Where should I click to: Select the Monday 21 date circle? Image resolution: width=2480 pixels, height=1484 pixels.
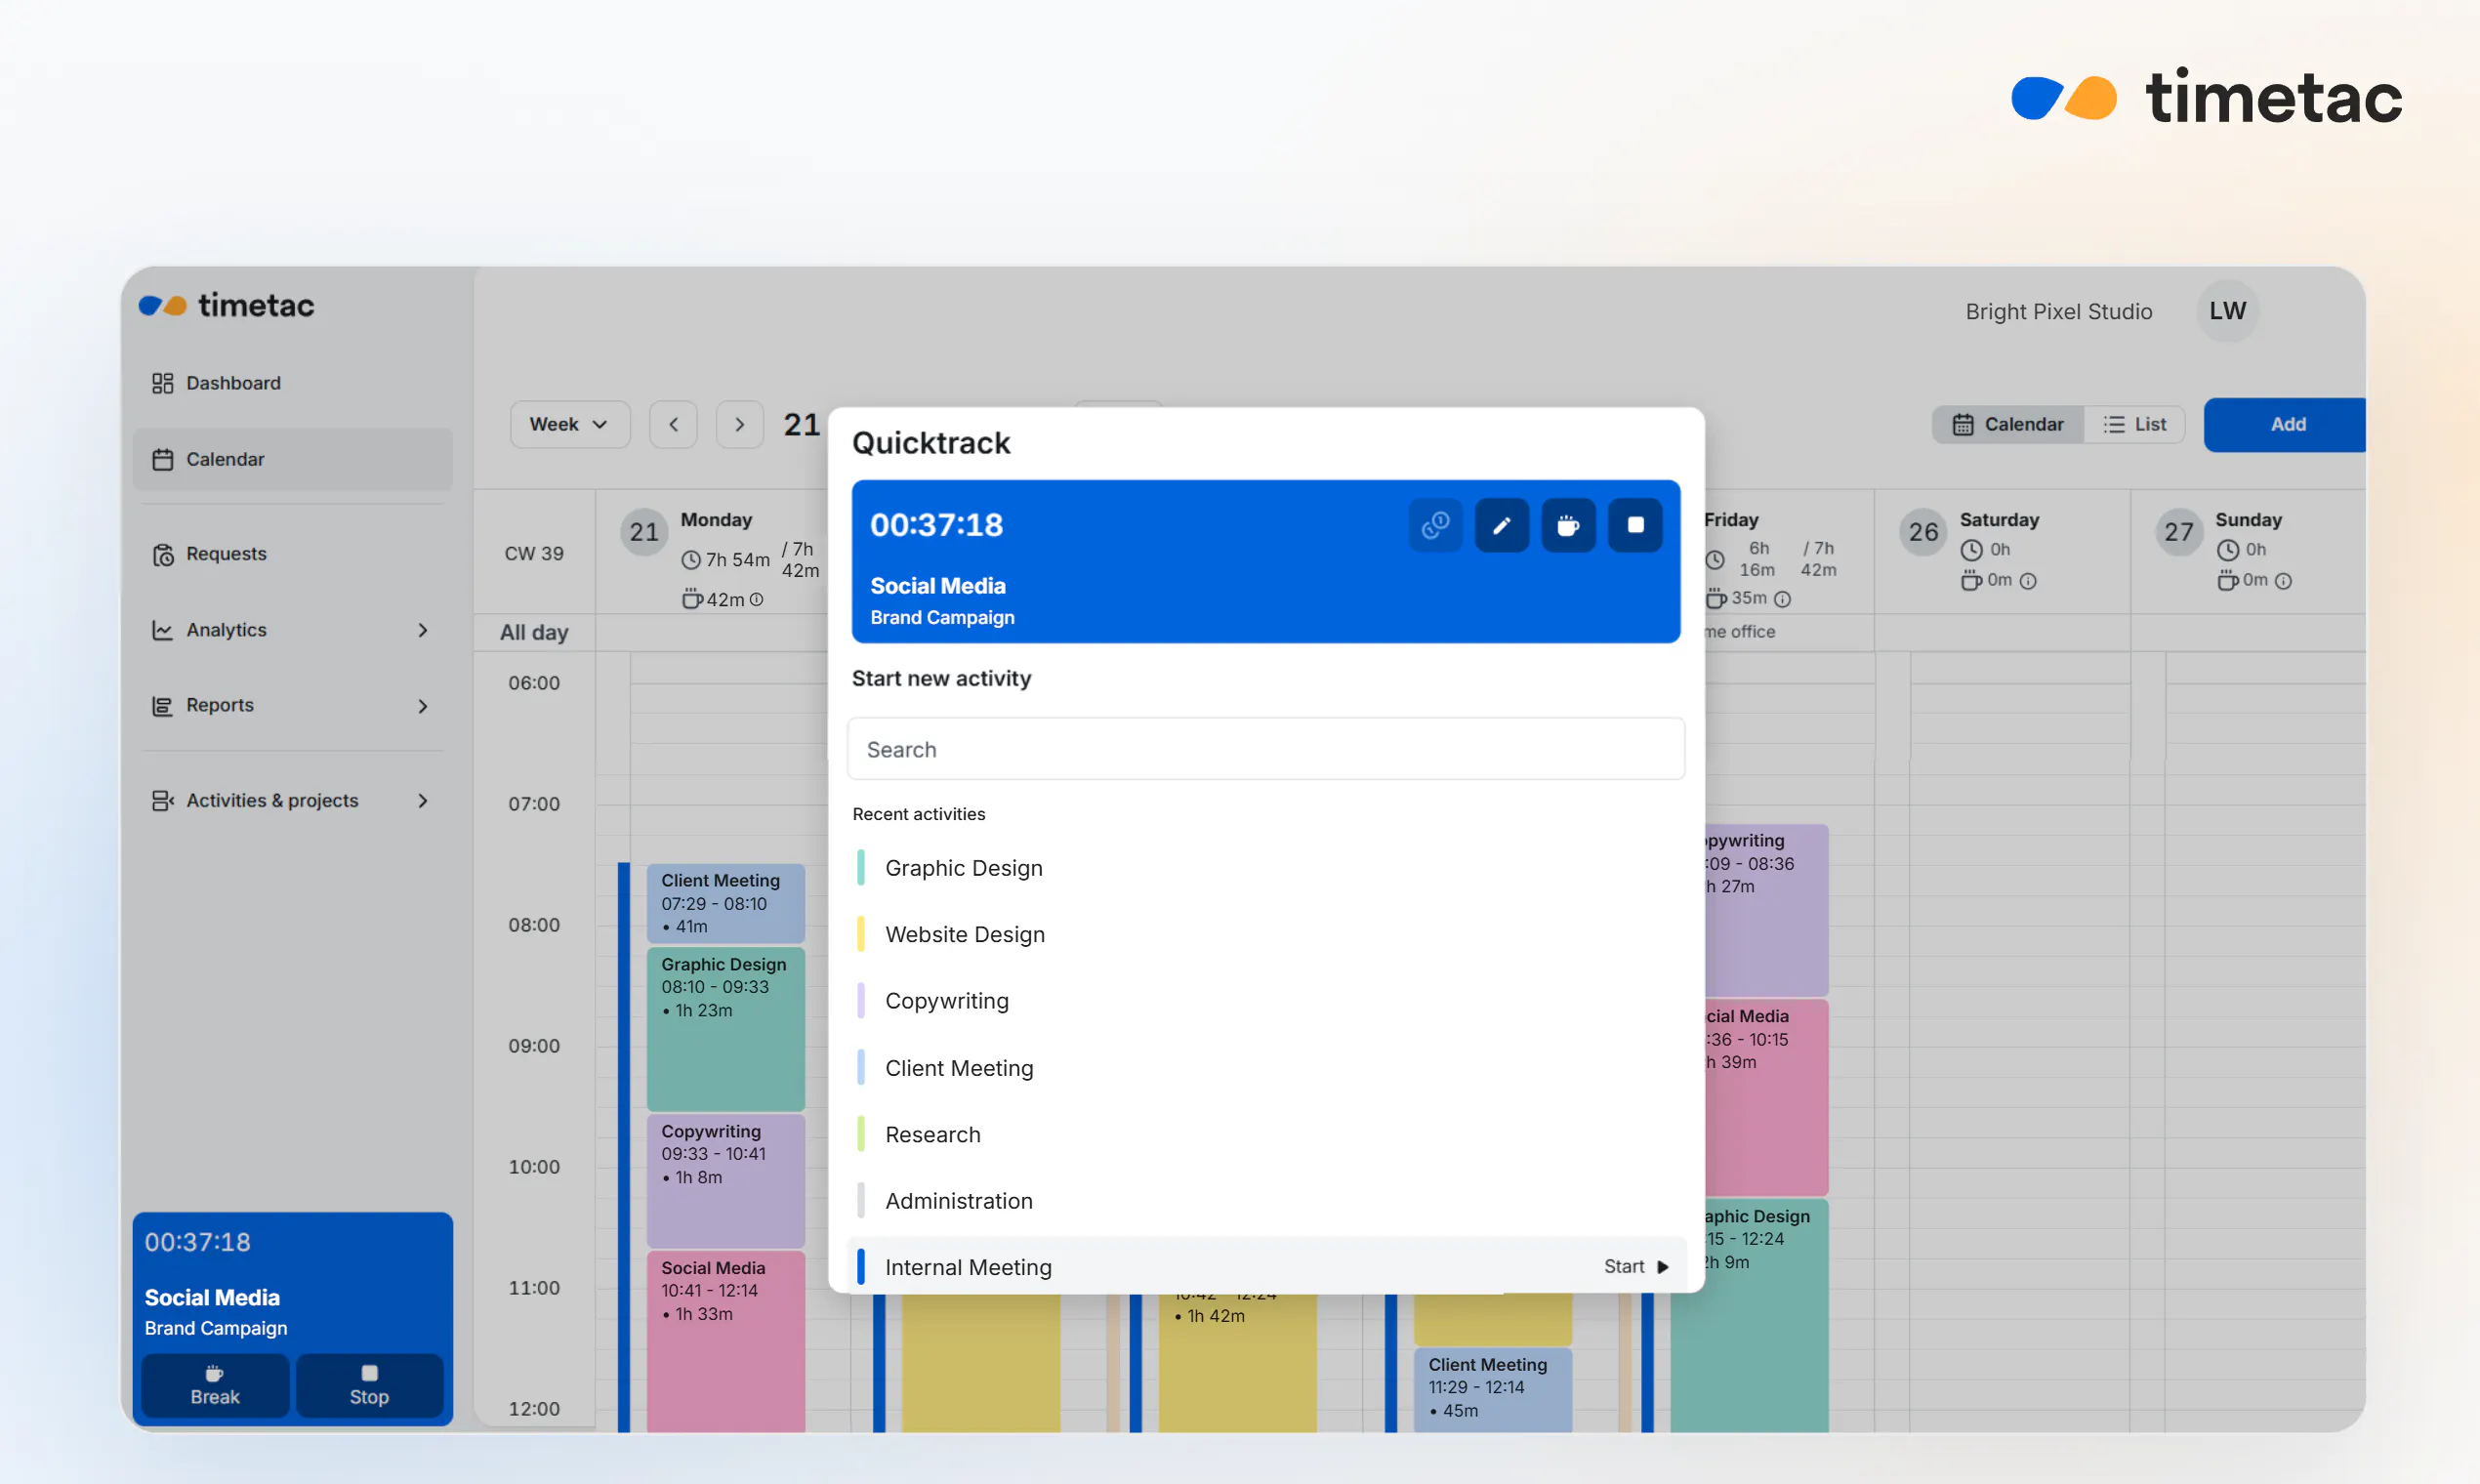pos(644,532)
